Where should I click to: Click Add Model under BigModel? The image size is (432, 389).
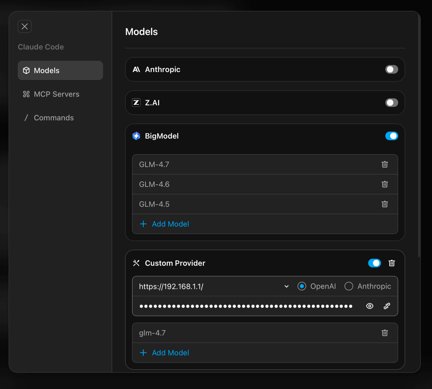click(170, 224)
